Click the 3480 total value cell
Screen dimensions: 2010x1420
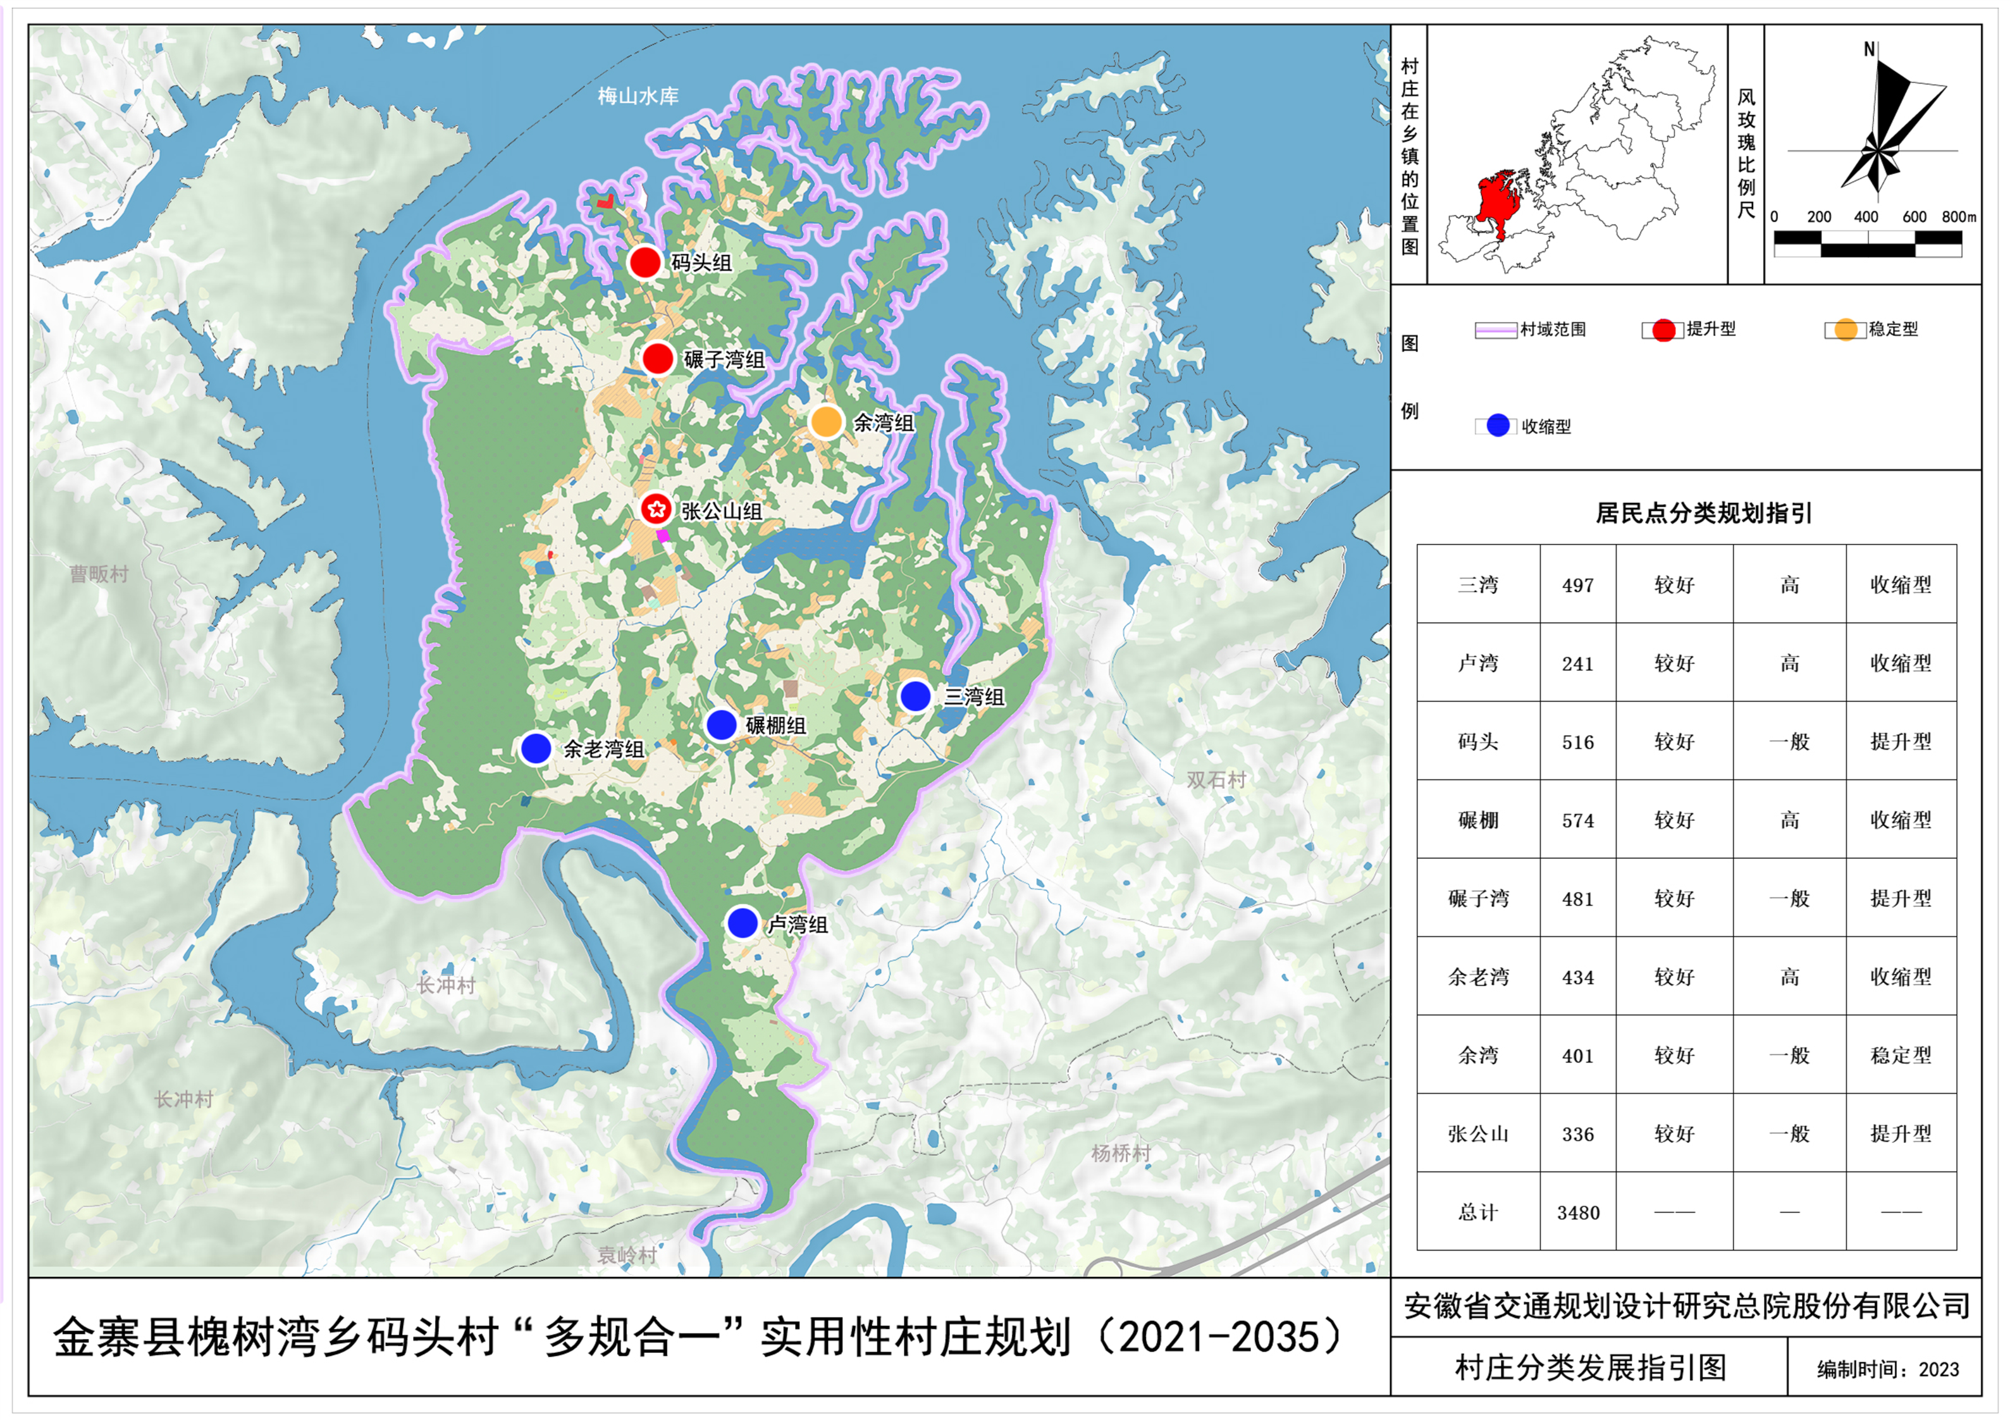coord(1577,1212)
